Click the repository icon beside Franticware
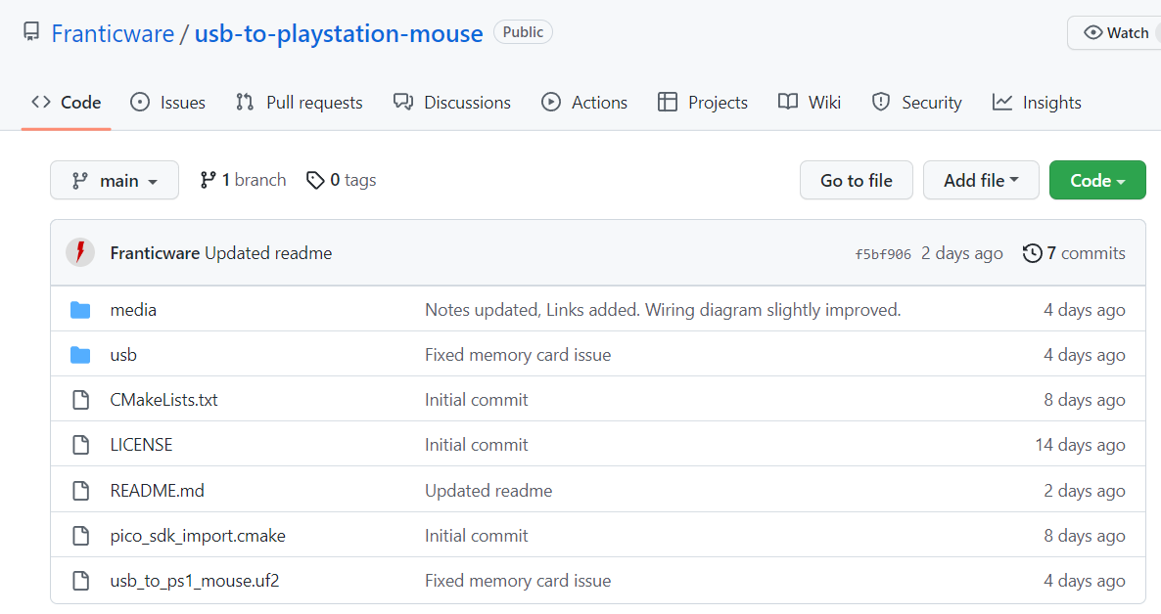The image size is (1161, 614). click(31, 32)
